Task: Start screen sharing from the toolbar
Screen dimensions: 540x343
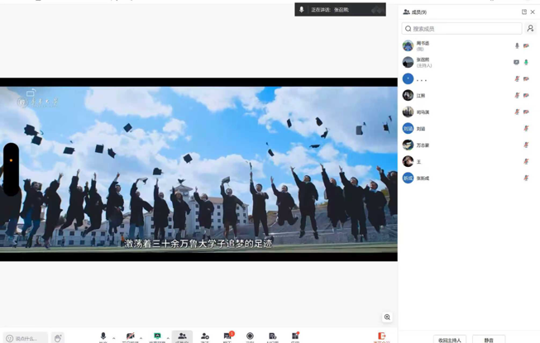Action: (x=157, y=336)
